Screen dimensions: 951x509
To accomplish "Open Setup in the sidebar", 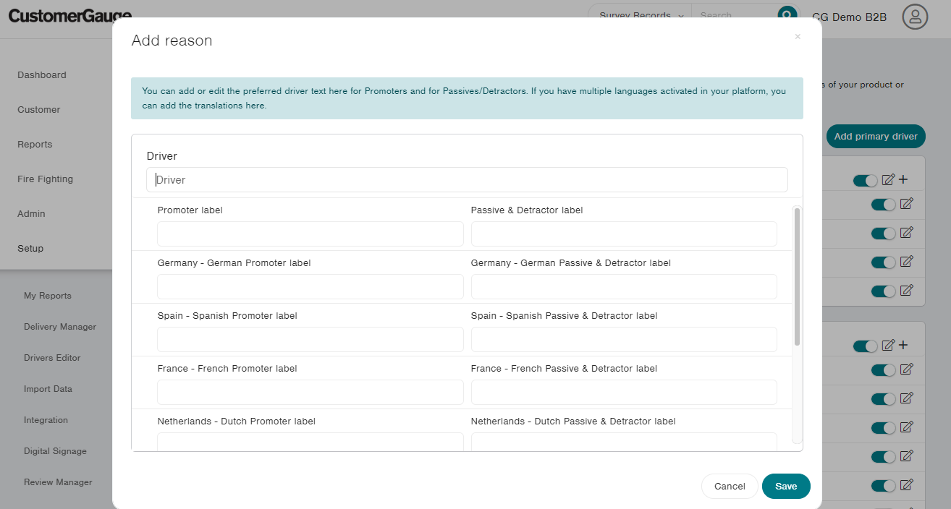I will click(x=30, y=249).
